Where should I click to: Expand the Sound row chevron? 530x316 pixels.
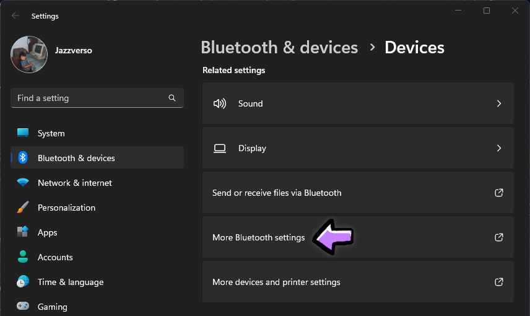point(499,103)
